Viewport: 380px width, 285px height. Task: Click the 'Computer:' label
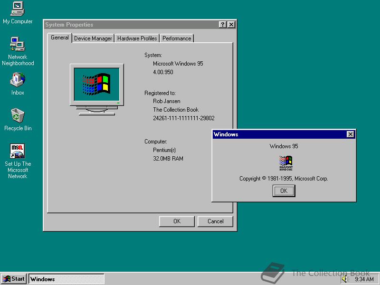point(156,142)
